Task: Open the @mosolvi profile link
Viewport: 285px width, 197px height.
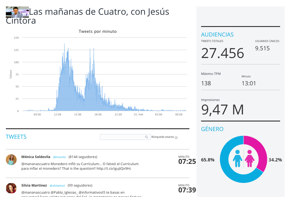Action: (59, 157)
